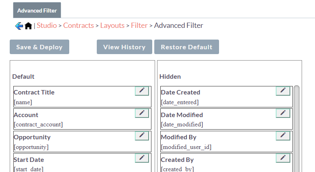Select the Contract Title [name] field box
The width and height of the screenshot is (315, 172).
pos(82,97)
